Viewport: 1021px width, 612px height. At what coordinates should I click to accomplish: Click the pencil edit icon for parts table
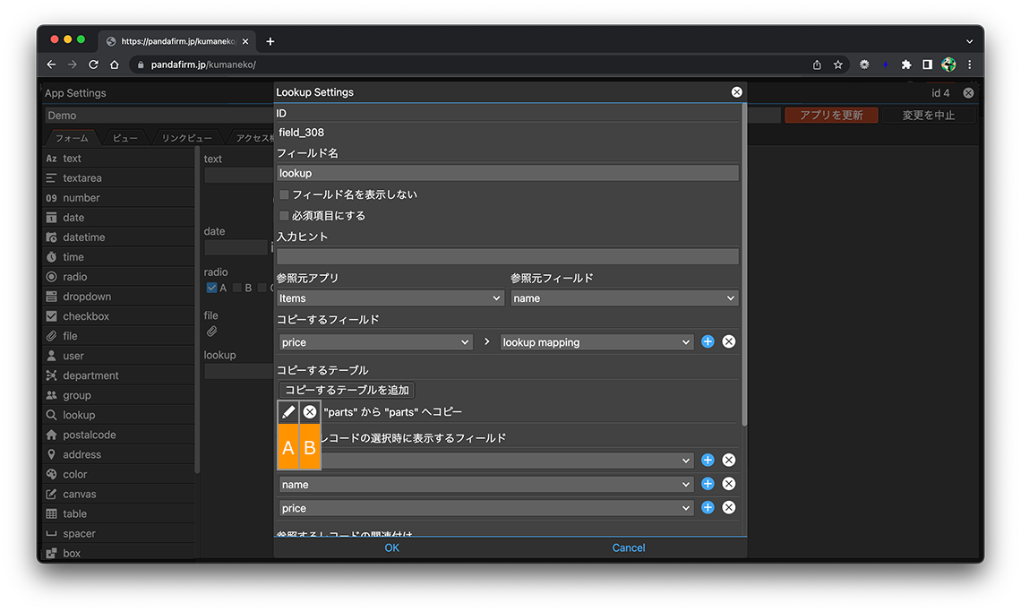coord(287,412)
